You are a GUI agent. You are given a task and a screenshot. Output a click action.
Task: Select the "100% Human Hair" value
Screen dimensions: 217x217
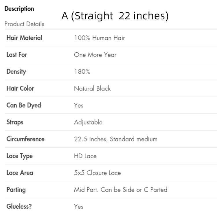[x=100, y=38]
